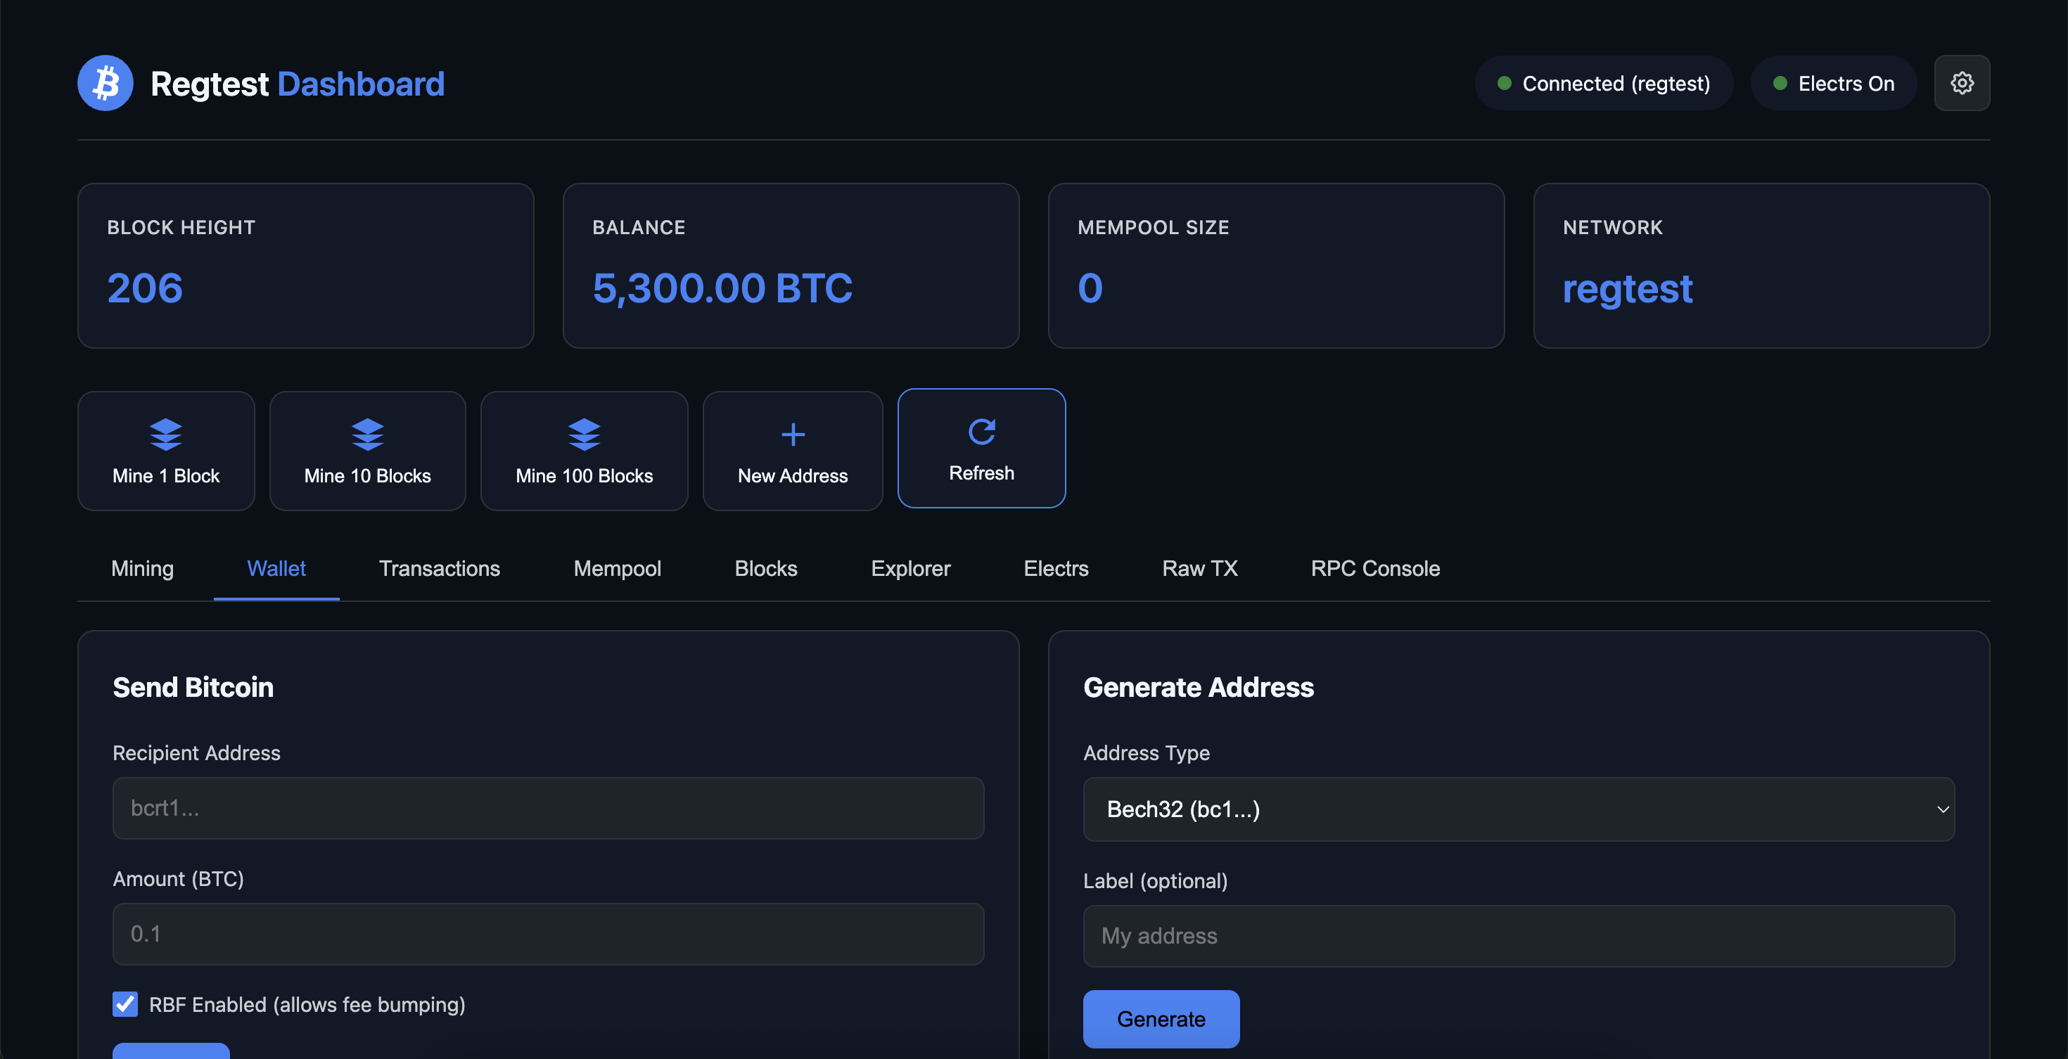Uncheck the RBF Enabled checkbox
Image resolution: width=2068 pixels, height=1059 pixels.
[x=125, y=1004]
